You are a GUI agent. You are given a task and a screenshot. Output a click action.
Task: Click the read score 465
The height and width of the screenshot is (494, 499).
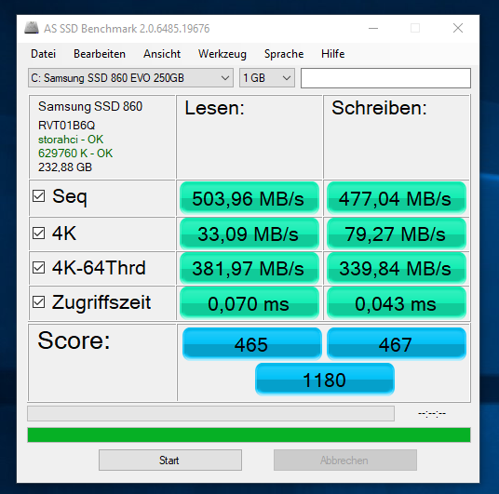pos(251,344)
